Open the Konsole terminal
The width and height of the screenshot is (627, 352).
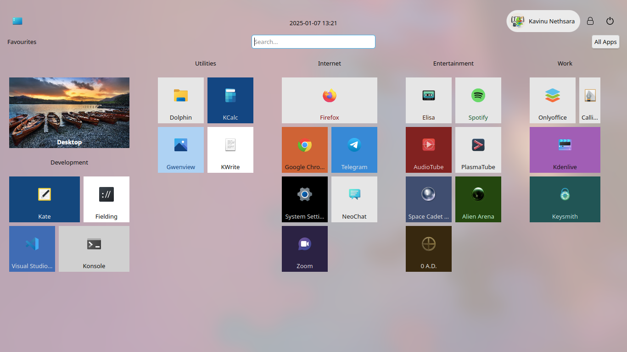[94, 249]
